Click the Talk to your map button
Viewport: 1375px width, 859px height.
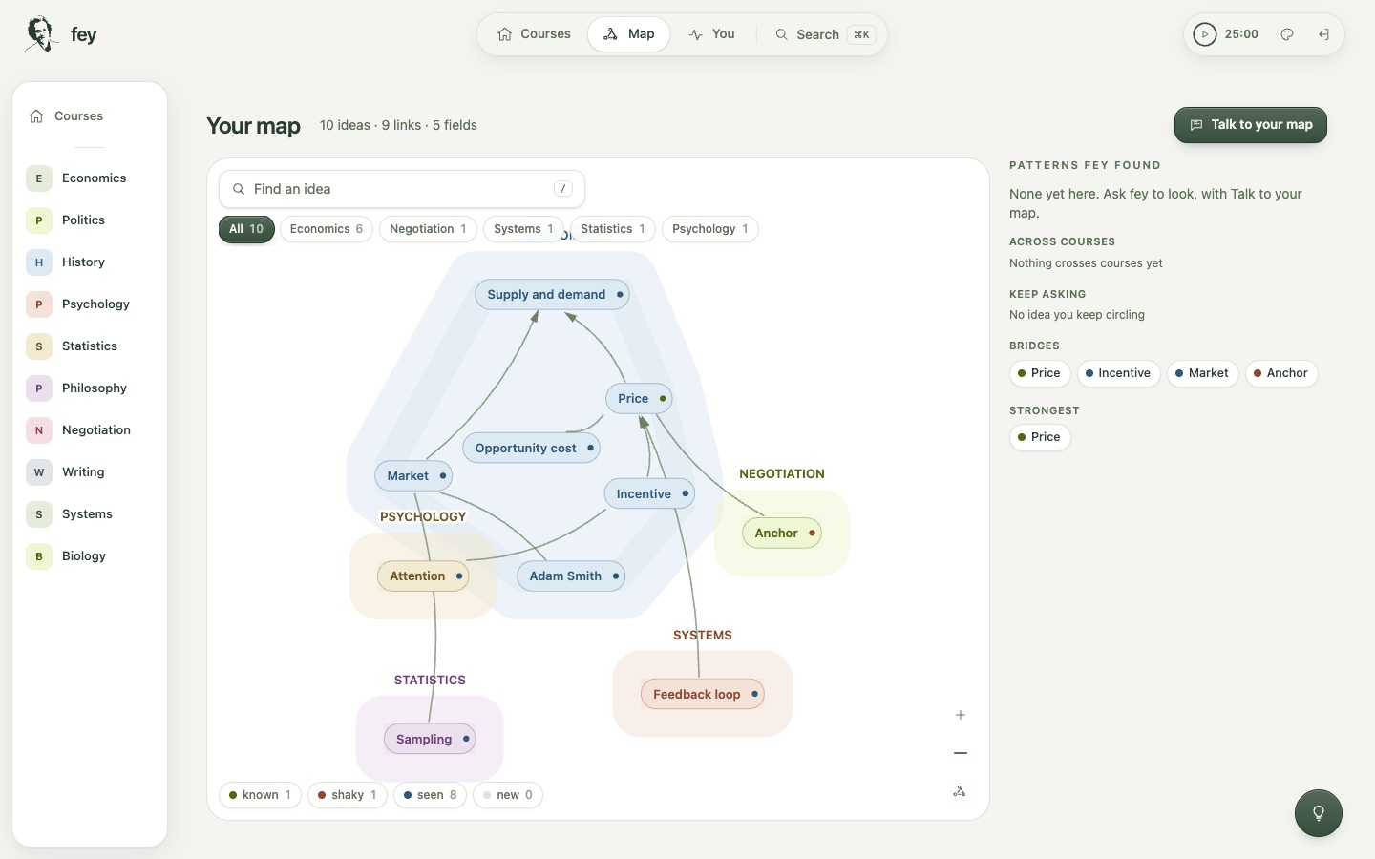1251,125
